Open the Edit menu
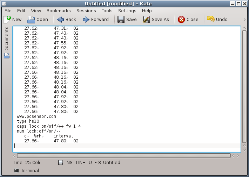249x177 pixels. (21, 11)
